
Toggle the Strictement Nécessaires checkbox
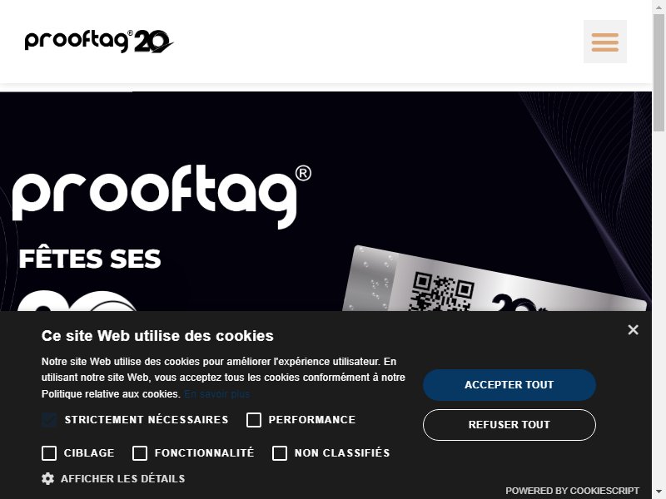(x=49, y=420)
